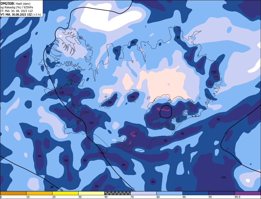The height and width of the screenshot is (199, 261).
Task: Click the 0–10 dark orange legend swatch
Action: [x=13, y=193]
